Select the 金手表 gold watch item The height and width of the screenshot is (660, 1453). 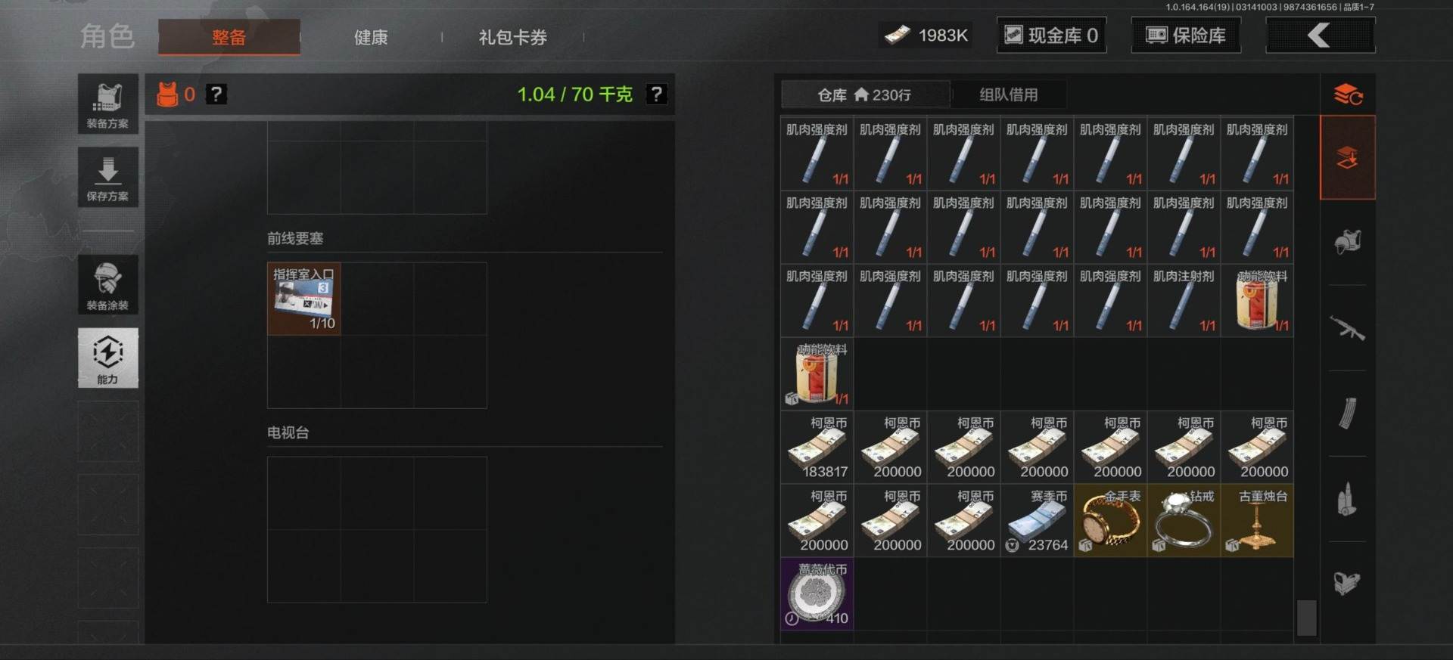pos(1110,520)
